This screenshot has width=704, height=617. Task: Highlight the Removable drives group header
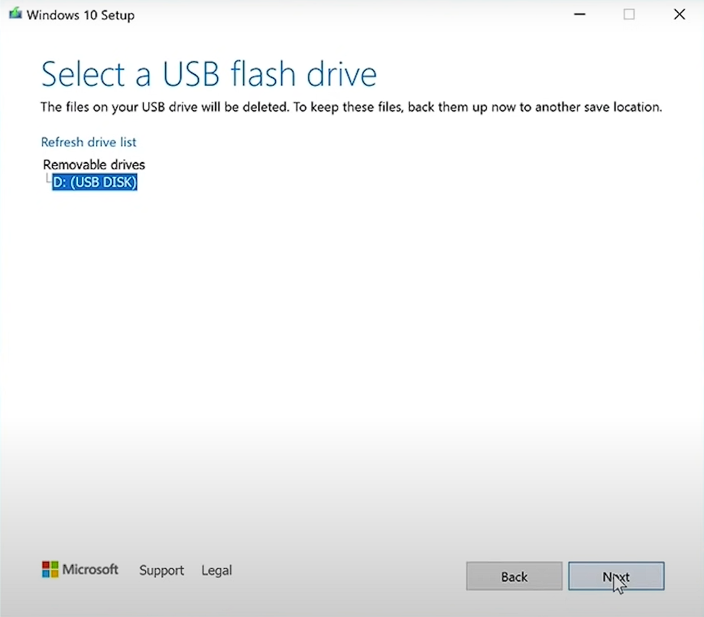[x=93, y=164]
